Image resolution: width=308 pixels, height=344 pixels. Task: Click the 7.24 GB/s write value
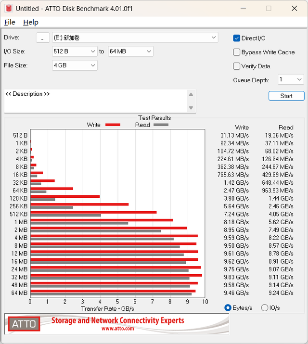pos(236,214)
